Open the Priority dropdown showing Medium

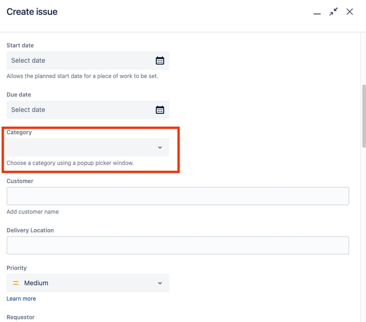pos(88,283)
